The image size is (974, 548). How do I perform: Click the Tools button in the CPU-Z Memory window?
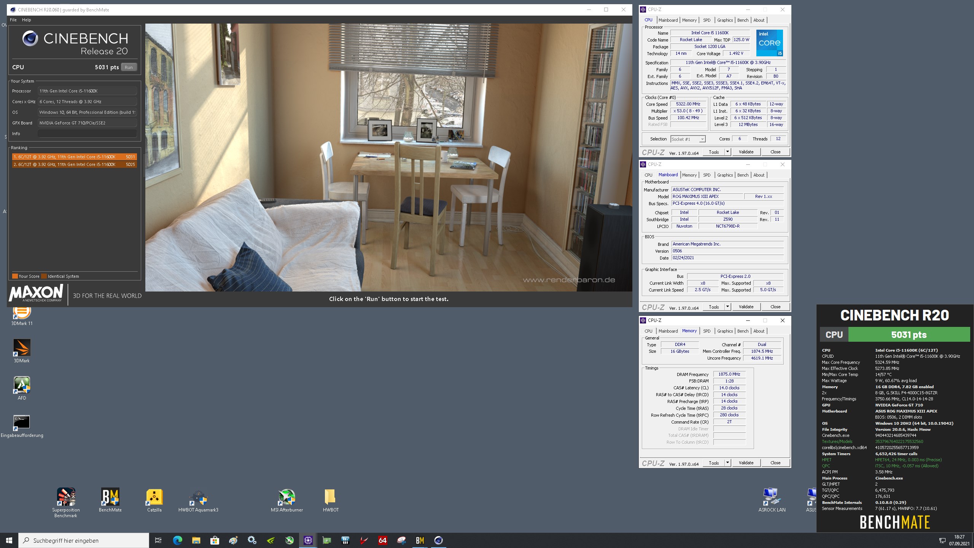coord(714,463)
